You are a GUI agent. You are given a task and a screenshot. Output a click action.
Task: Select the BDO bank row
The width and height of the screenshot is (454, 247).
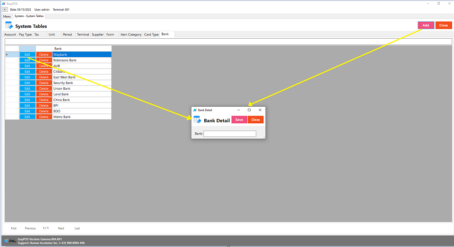(81, 111)
